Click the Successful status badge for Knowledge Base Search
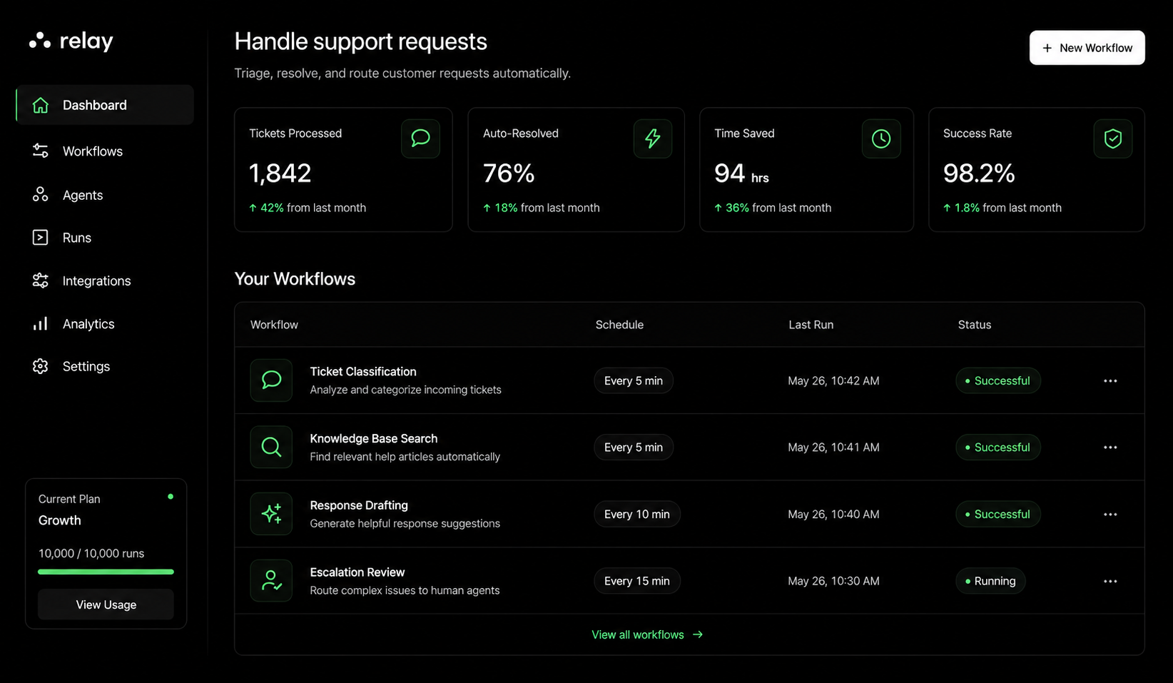1173x683 pixels. [x=997, y=447]
